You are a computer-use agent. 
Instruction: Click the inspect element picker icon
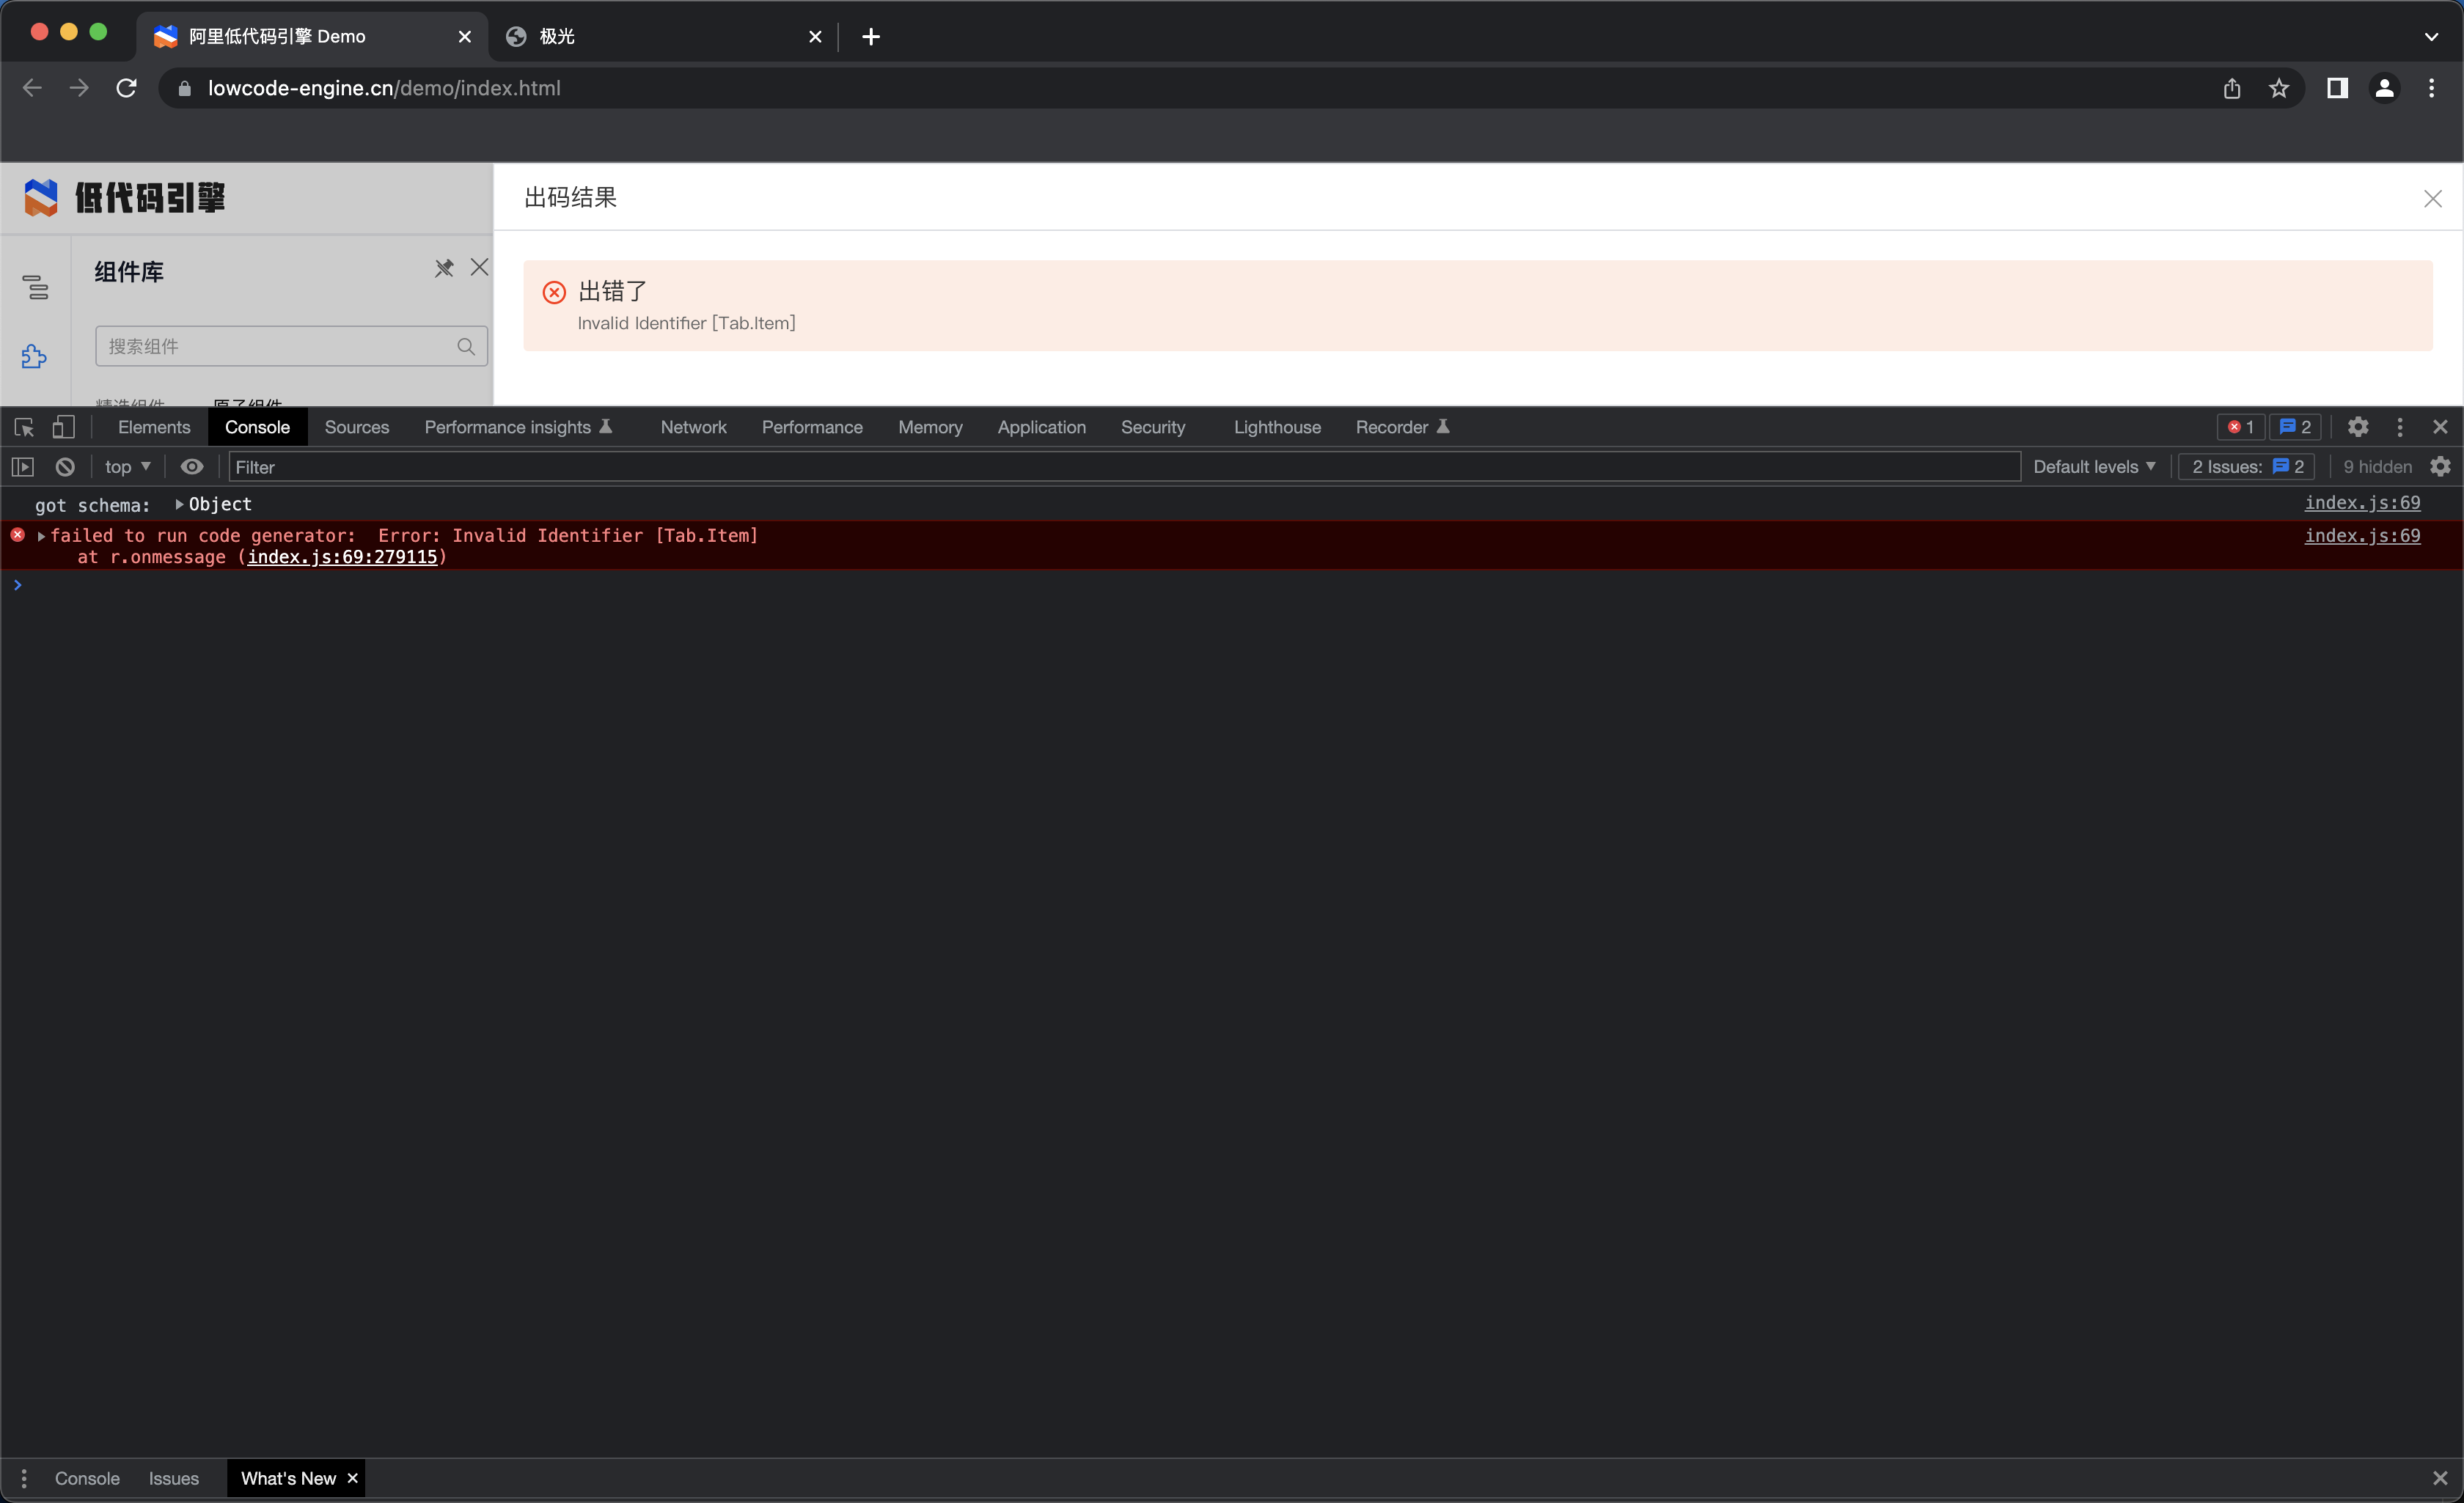pos(24,427)
